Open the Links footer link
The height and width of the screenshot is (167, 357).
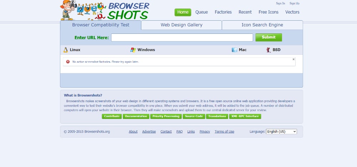click(191, 131)
